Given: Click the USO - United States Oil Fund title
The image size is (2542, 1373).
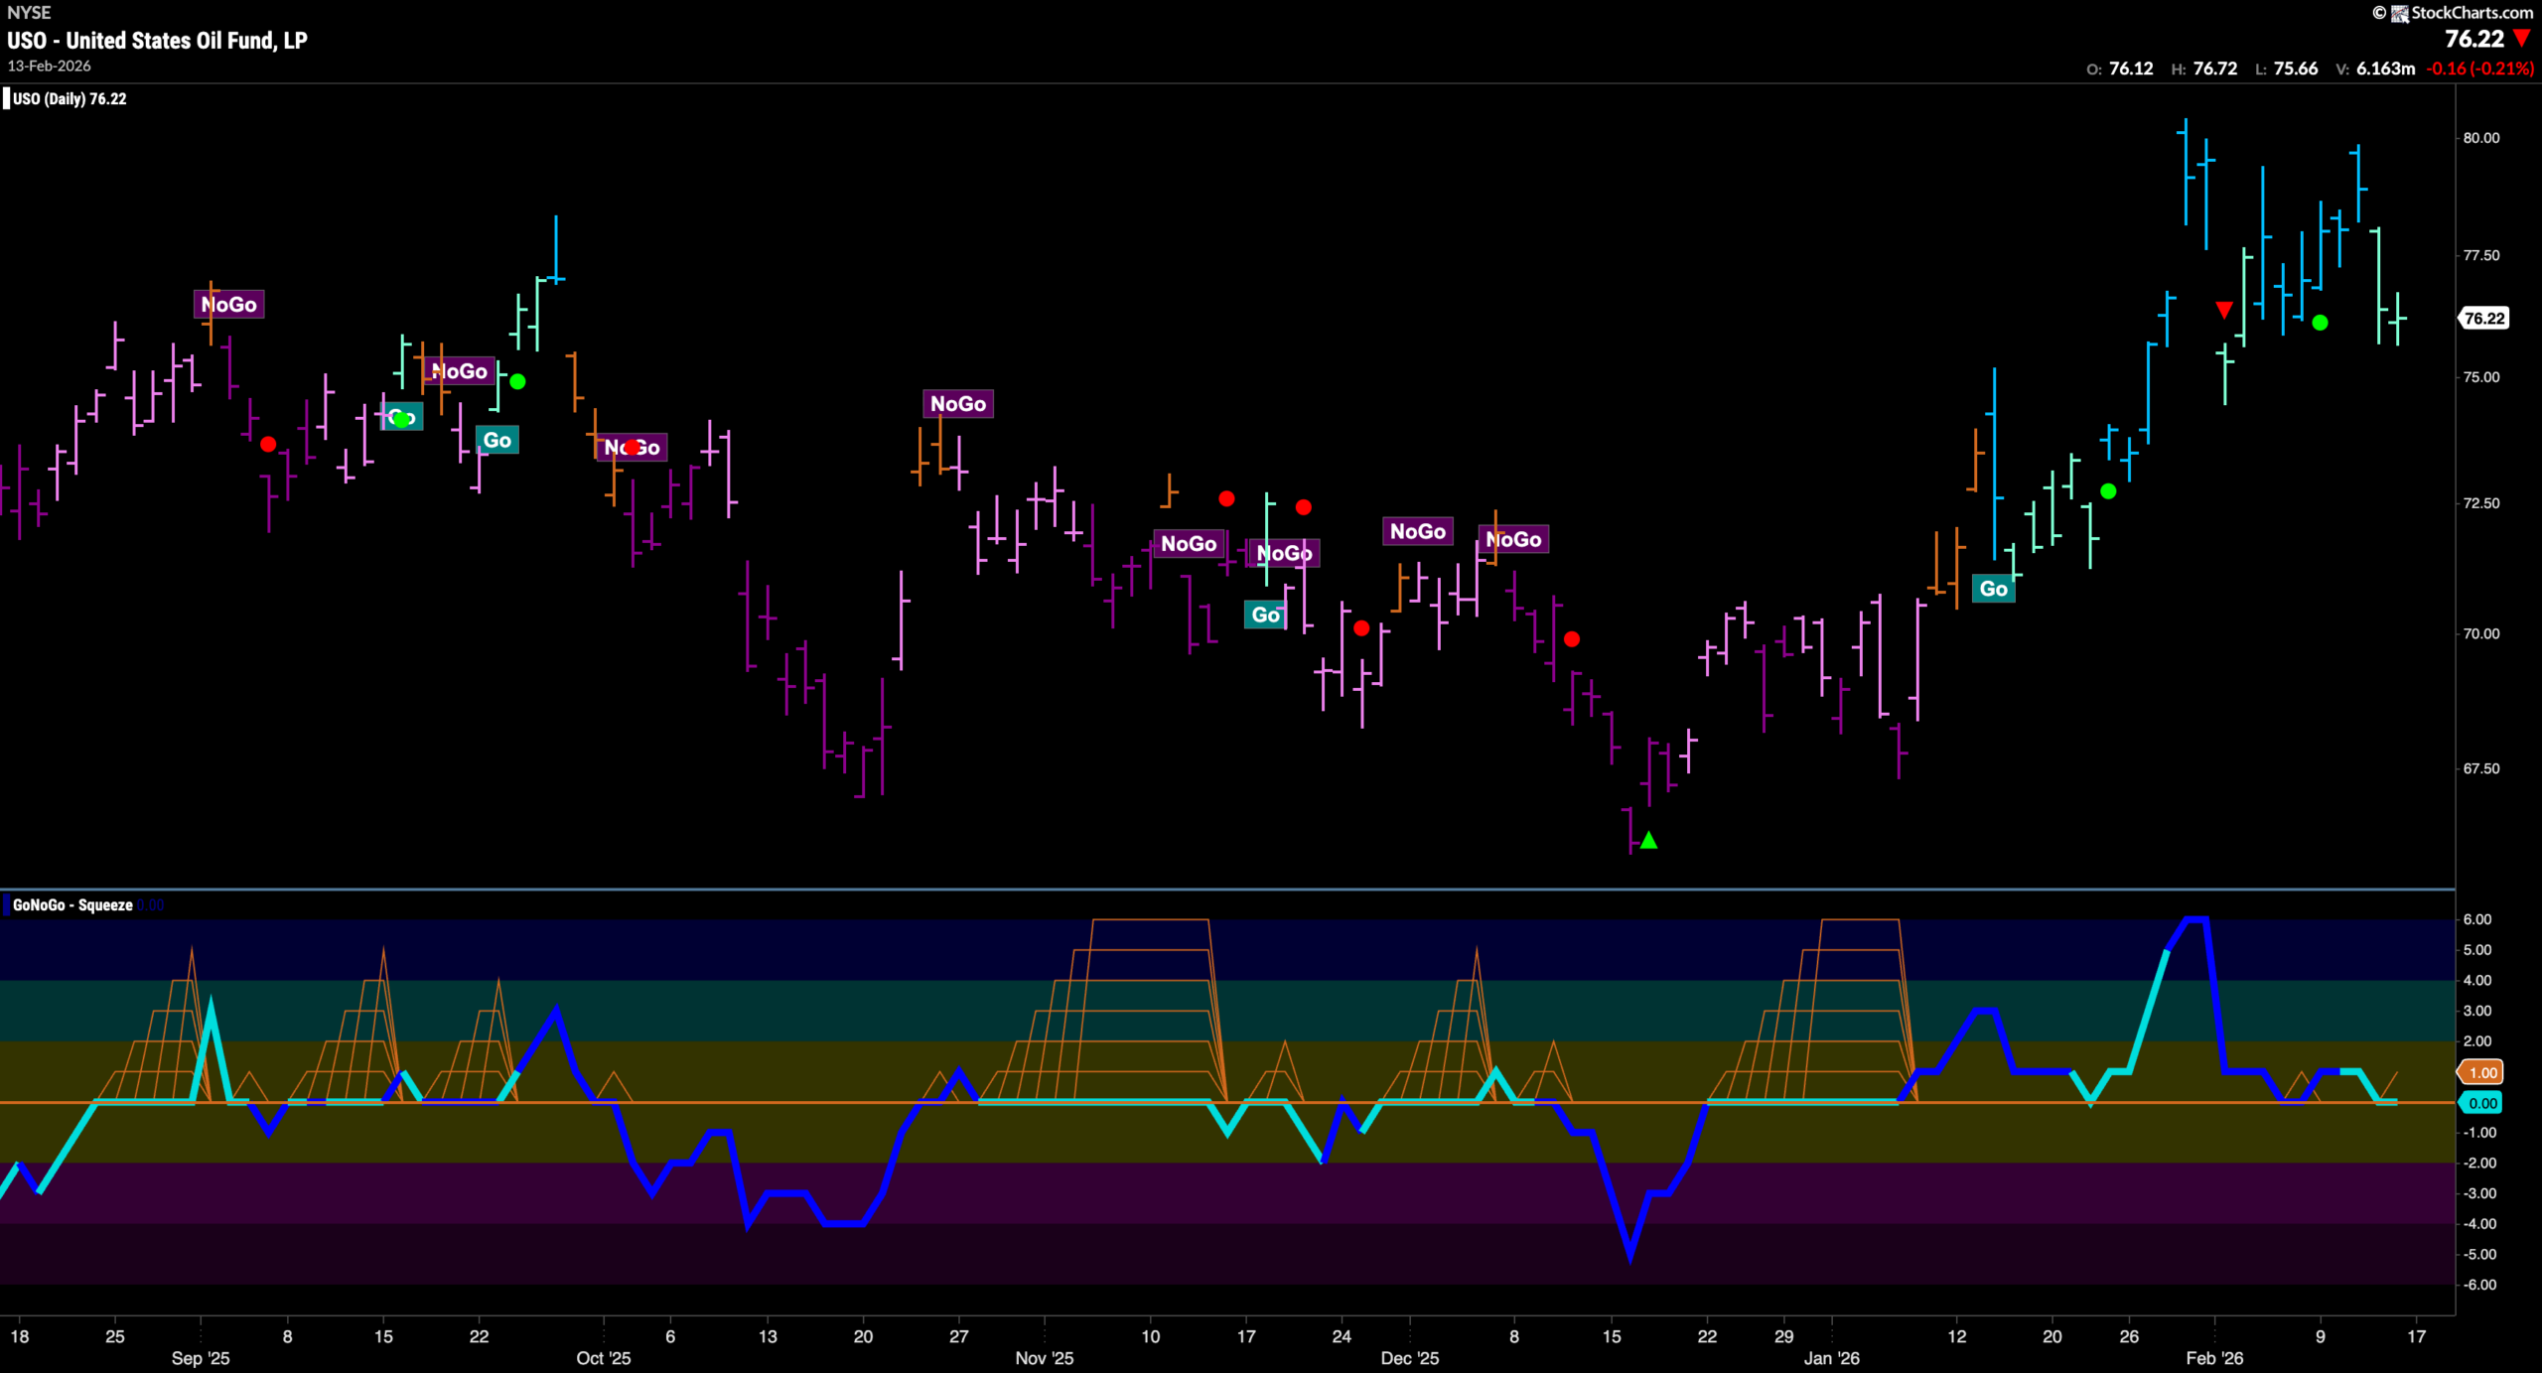Looking at the screenshot, I should [157, 41].
